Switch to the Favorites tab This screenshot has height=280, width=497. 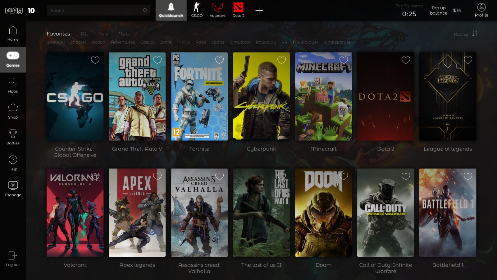click(x=58, y=34)
